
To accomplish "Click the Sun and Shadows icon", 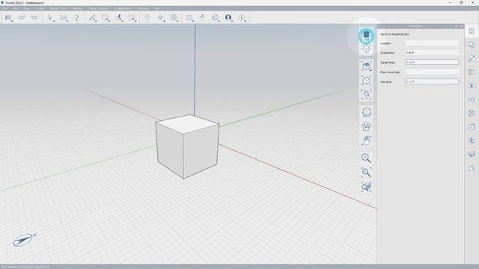I will [160, 18].
